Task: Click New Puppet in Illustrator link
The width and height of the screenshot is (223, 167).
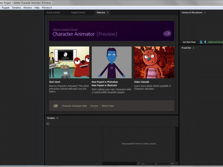Action: pyautogui.click(x=104, y=85)
